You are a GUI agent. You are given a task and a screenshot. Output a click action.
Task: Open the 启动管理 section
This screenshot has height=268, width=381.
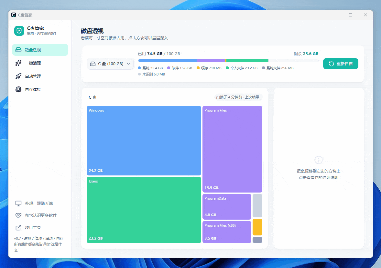(40, 76)
